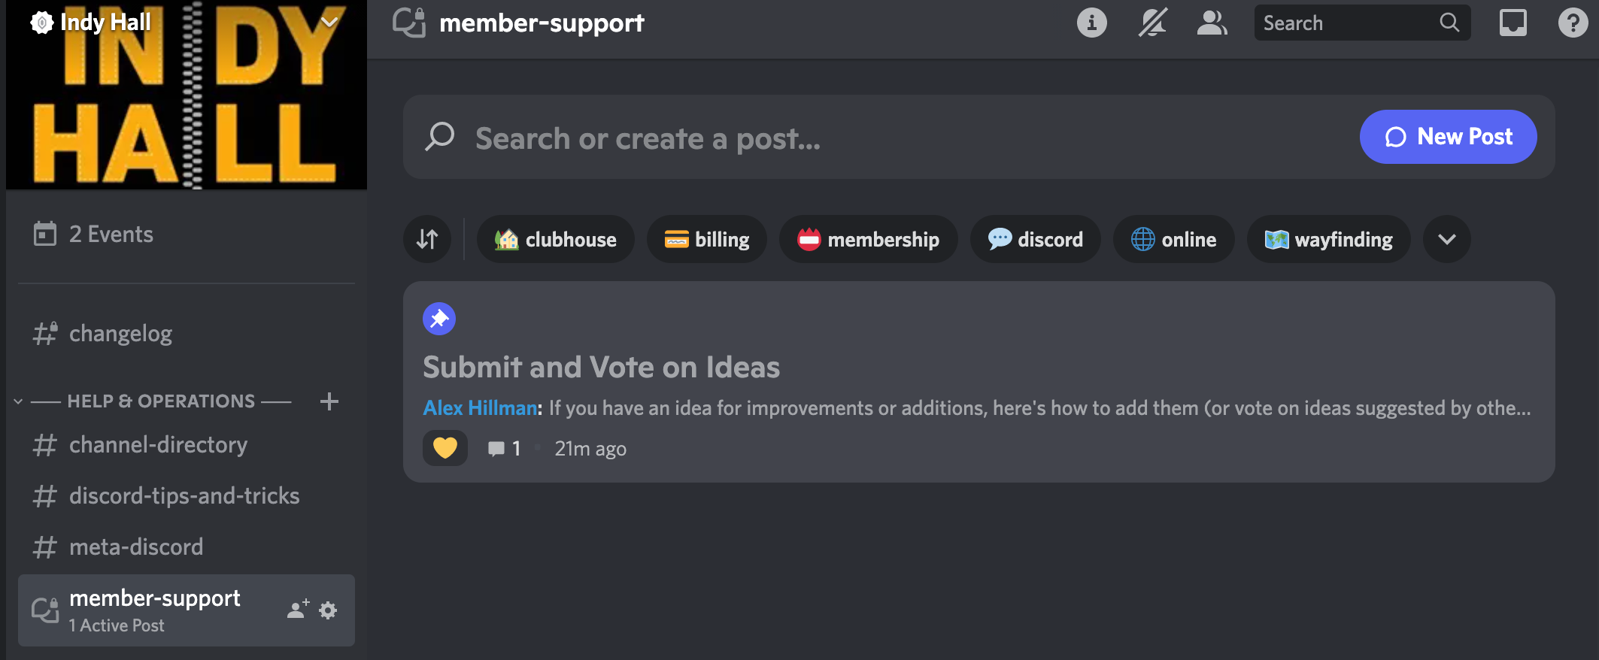The height and width of the screenshot is (660, 1599).
Task: Add a yellow heart reaction to the post
Action: point(445,448)
